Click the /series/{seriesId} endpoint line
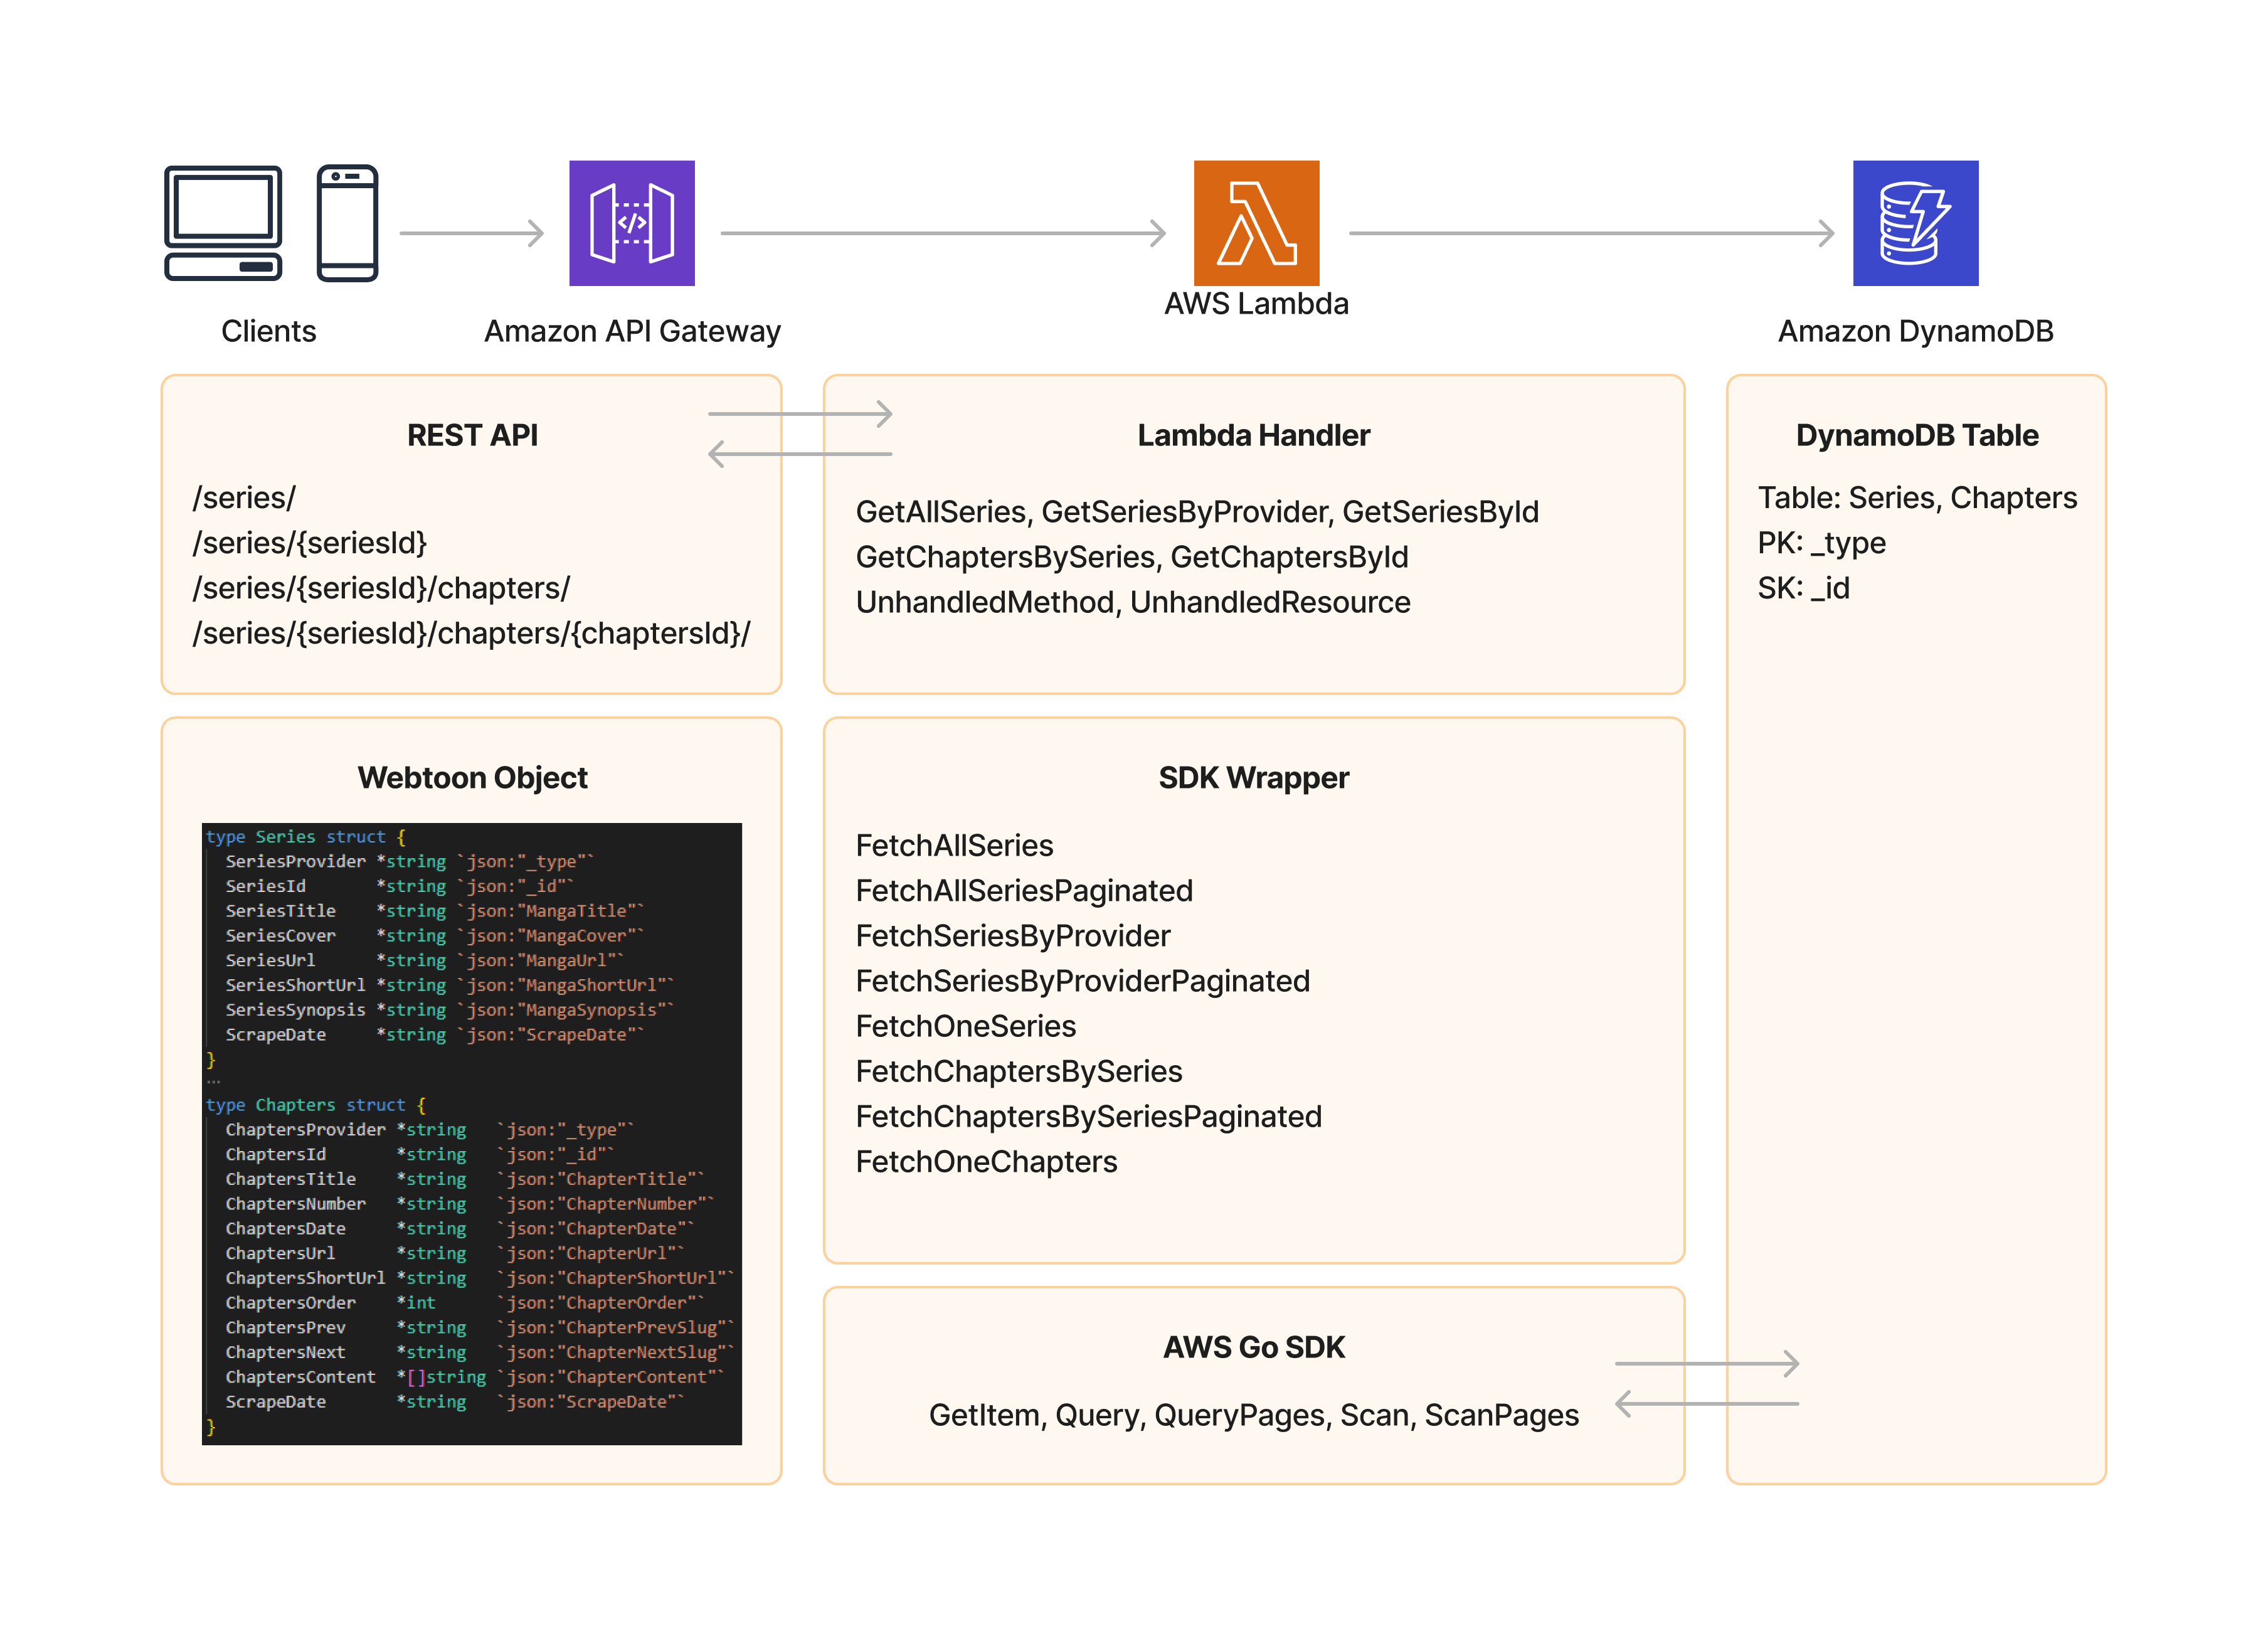The image size is (2268, 1646). pos(309,543)
